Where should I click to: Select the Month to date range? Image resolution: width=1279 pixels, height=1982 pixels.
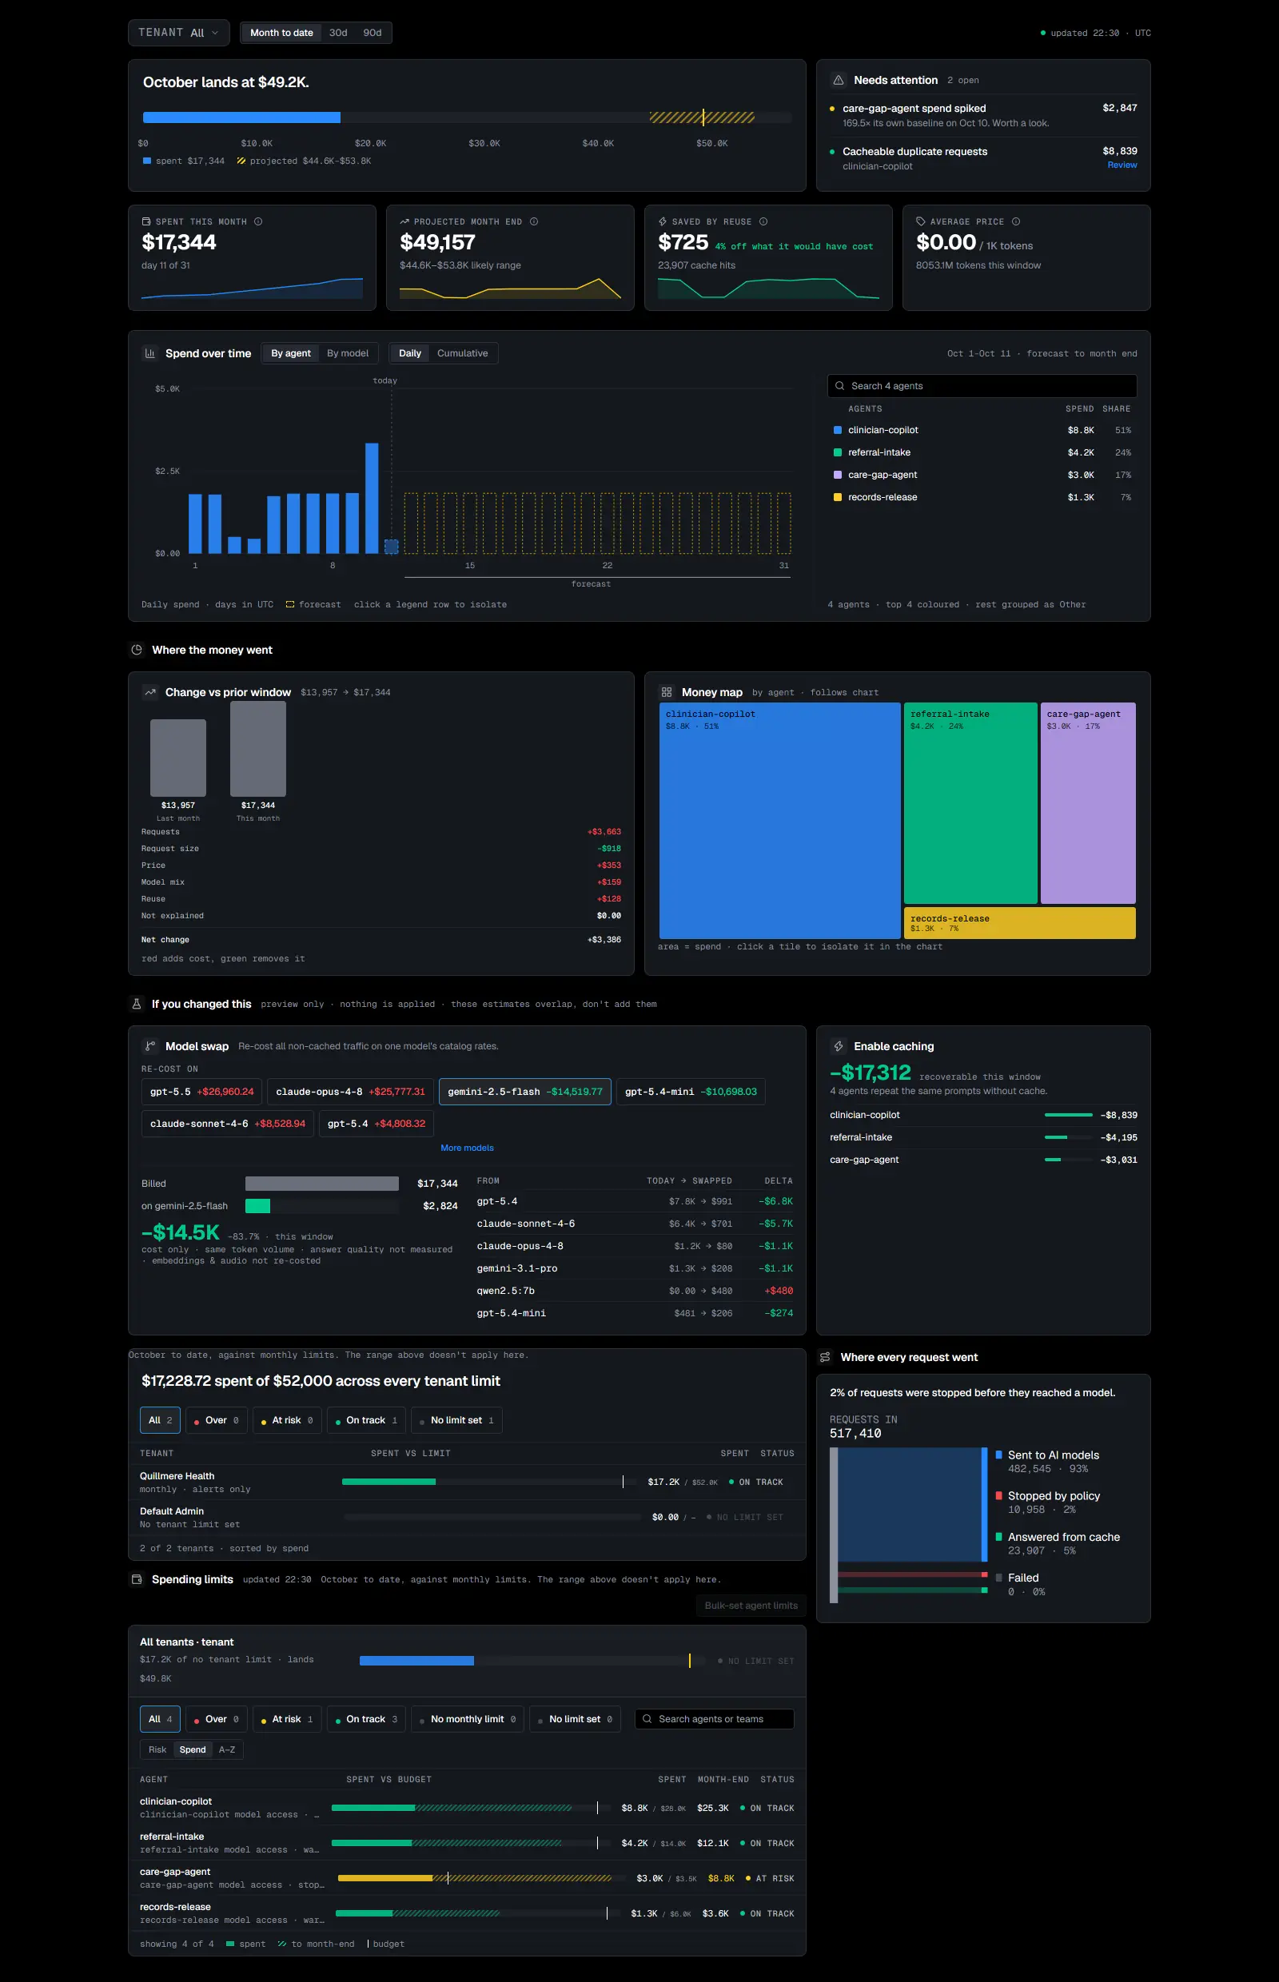[x=281, y=33]
